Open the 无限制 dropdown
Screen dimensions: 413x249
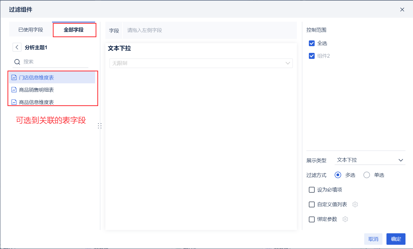point(201,63)
